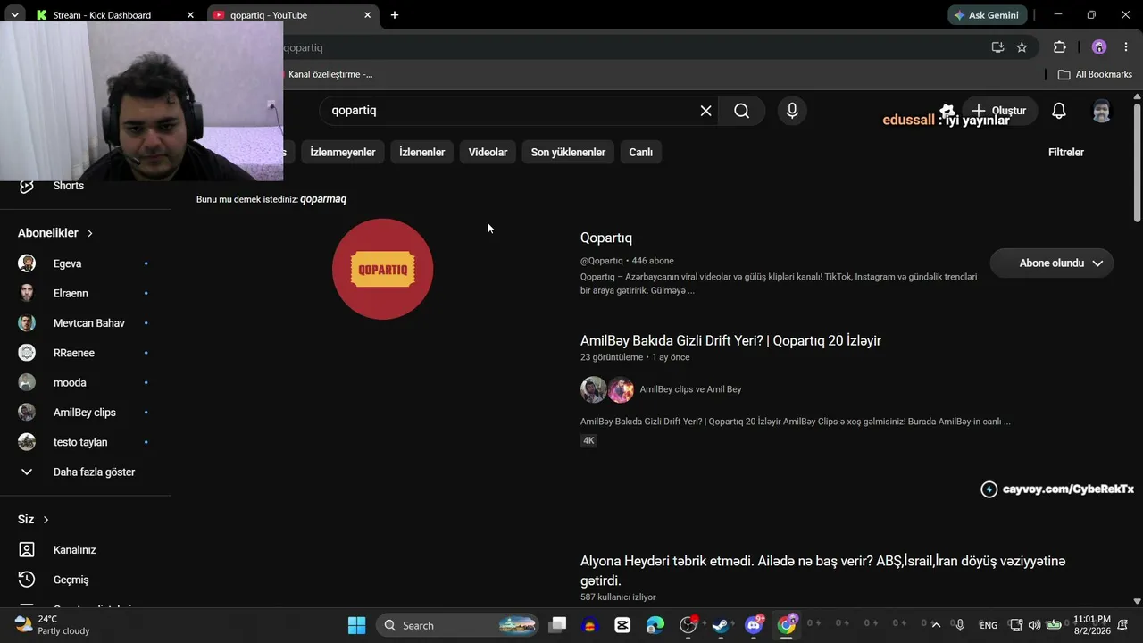Viewport: 1143px width, 643px height.
Task: Open a new Chrome tab
Action: [x=395, y=15]
